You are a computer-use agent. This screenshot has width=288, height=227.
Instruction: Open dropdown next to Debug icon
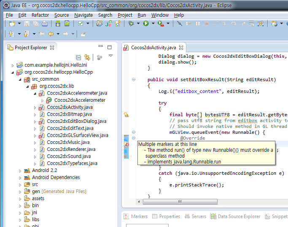tap(138, 24)
